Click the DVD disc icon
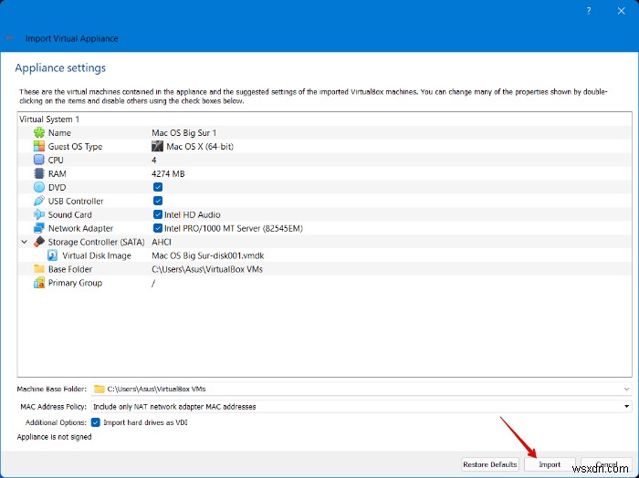The height and width of the screenshot is (478, 639). click(x=39, y=187)
